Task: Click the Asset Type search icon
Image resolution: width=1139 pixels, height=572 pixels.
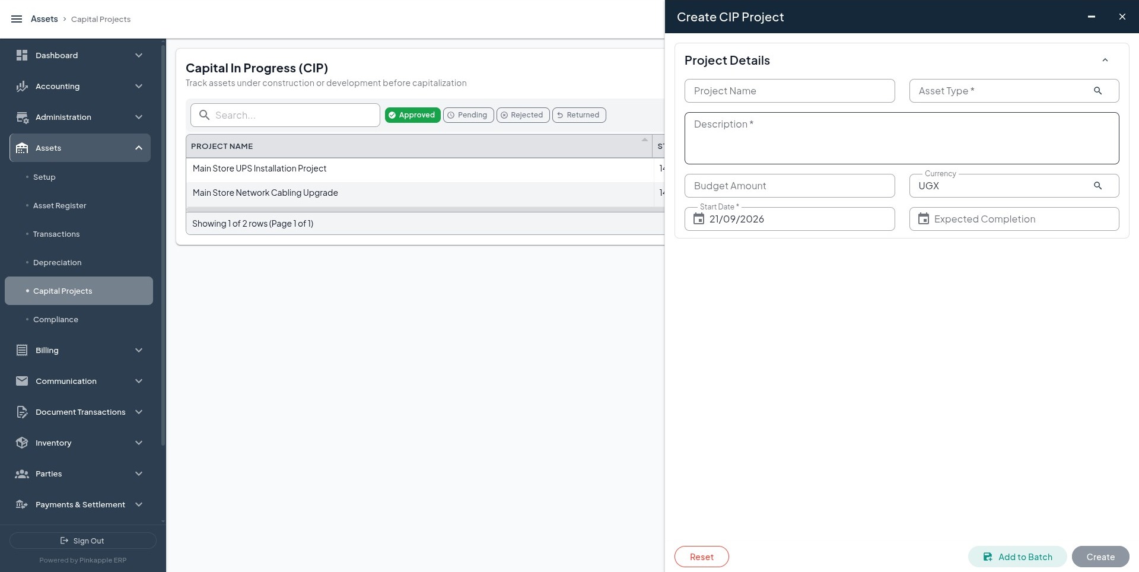Action: [x=1097, y=91]
